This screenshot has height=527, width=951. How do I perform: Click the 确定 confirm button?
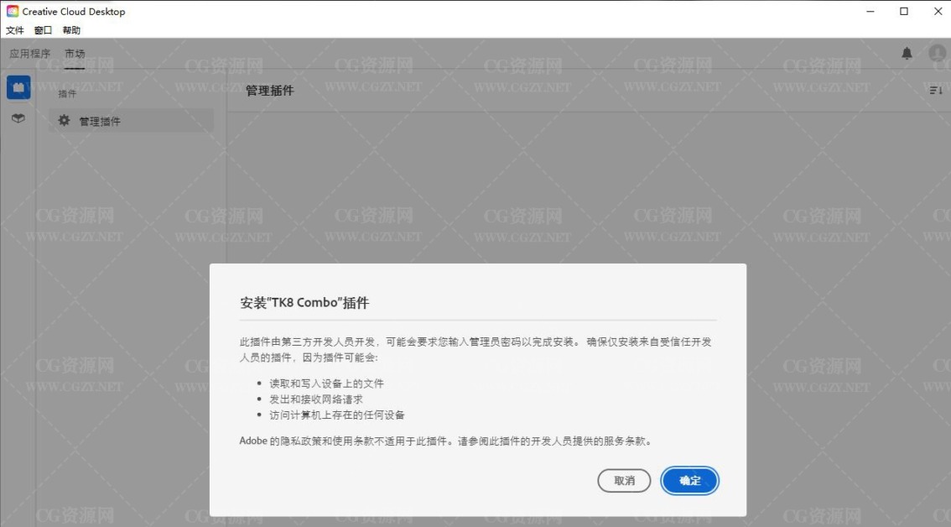point(689,481)
